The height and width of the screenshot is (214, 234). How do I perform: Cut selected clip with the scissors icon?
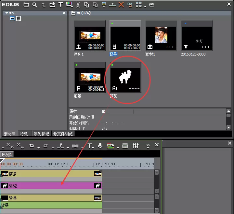(x=78, y=5)
